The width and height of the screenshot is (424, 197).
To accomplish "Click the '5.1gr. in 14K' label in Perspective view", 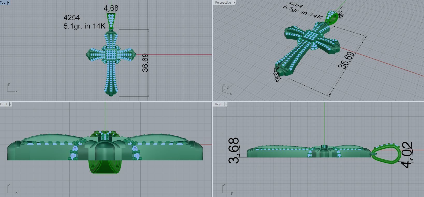I will click(302, 12).
